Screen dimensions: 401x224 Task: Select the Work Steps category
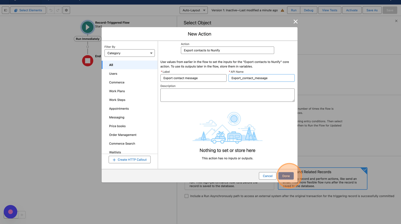coord(130,100)
